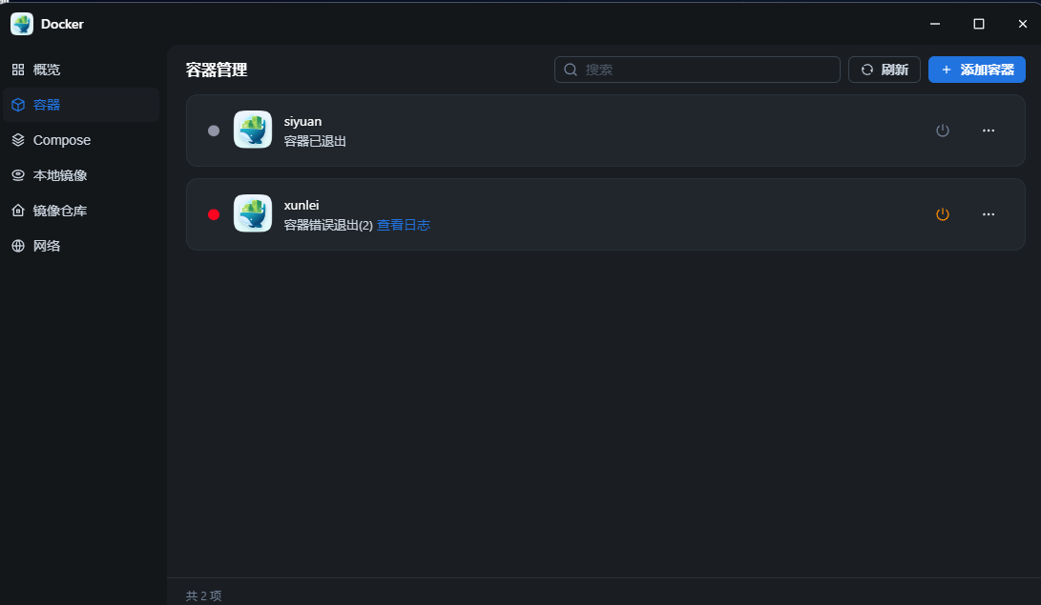Open 镜像仓库 image registry

pos(80,210)
